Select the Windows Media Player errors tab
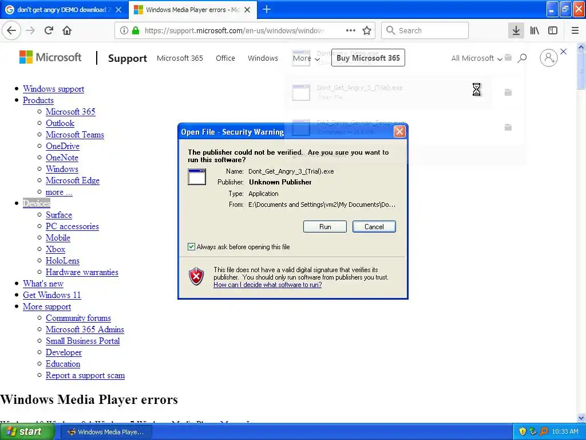586x440 pixels. [x=193, y=10]
